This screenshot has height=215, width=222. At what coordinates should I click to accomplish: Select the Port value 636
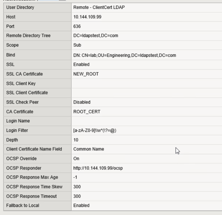(x=77, y=26)
